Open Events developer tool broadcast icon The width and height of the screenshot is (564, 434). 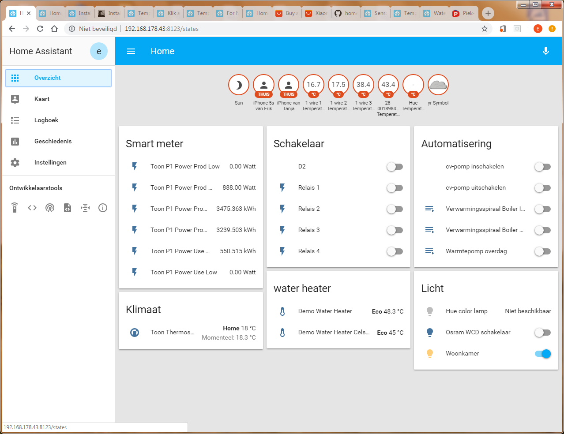tap(50, 208)
